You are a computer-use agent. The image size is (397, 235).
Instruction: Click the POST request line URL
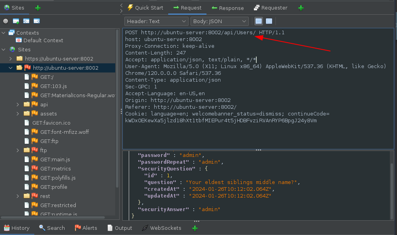pyautogui.click(x=198, y=33)
